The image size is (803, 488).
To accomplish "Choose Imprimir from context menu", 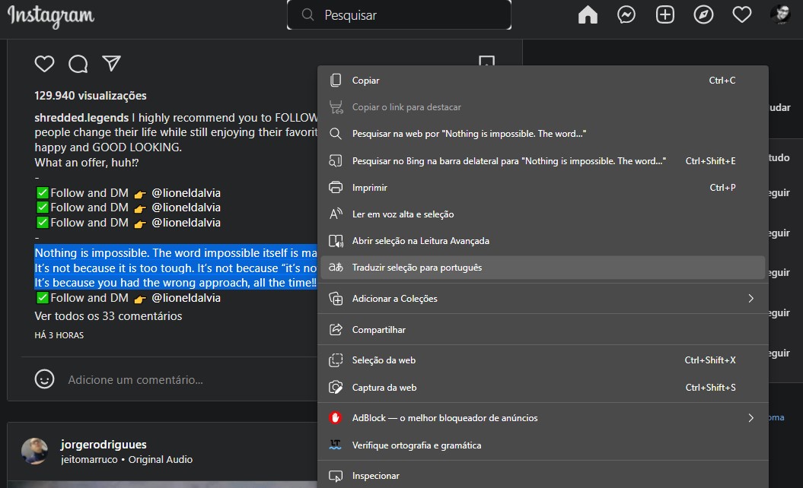I will (x=543, y=188).
